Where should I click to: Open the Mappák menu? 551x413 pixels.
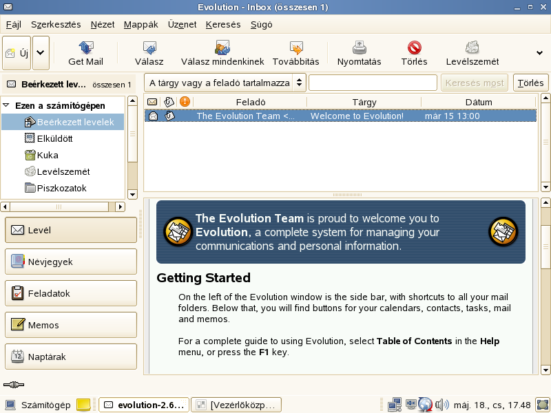point(141,25)
